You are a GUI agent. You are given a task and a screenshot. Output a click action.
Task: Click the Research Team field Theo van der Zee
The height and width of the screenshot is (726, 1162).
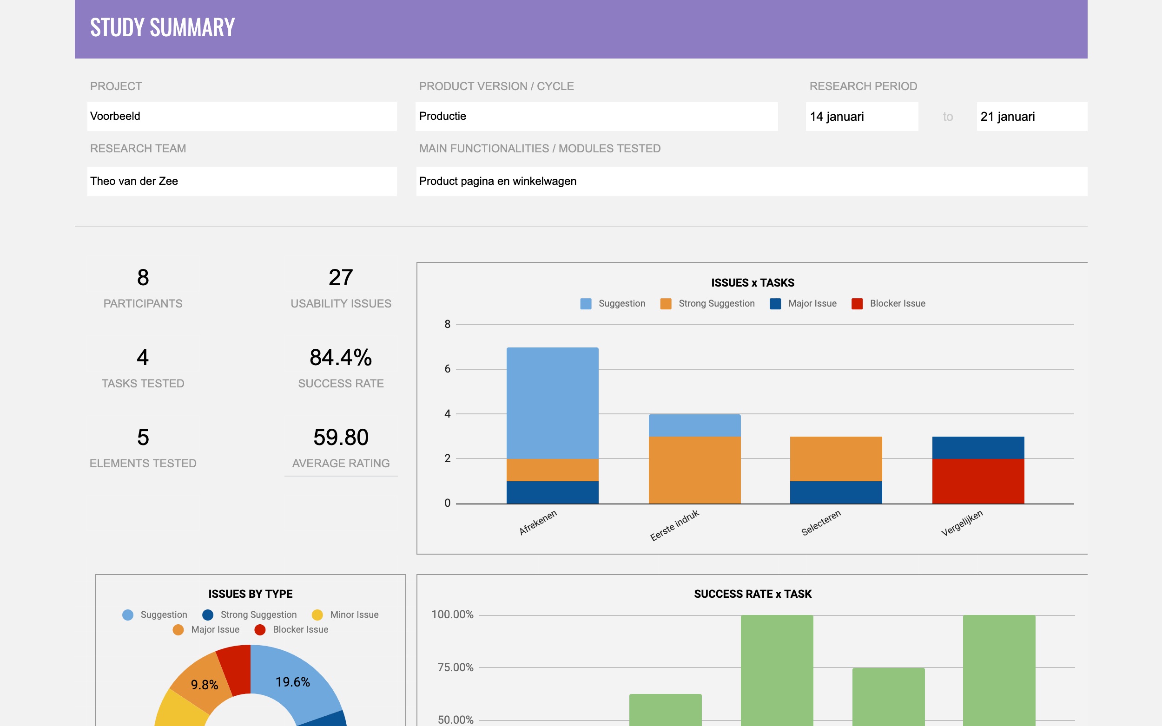click(242, 181)
